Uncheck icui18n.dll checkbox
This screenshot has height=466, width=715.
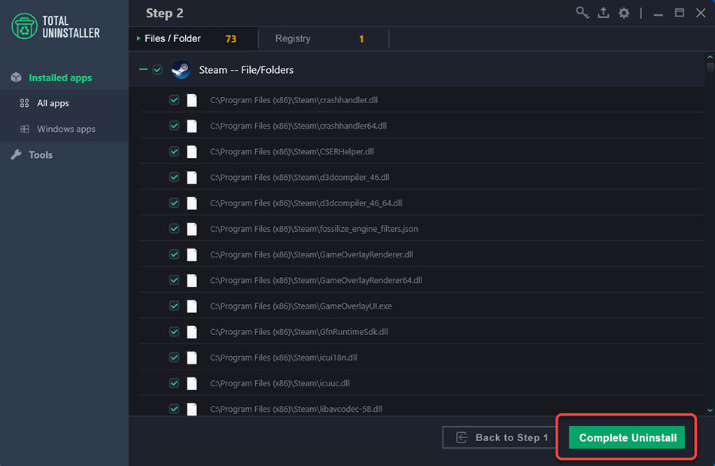tap(174, 358)
